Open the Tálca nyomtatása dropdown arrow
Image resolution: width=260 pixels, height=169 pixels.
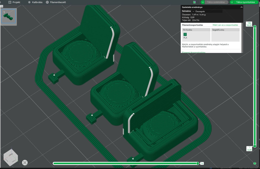tap(232, 2)
